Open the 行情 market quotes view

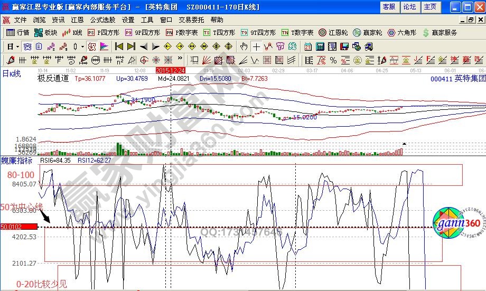pos(17,33)
